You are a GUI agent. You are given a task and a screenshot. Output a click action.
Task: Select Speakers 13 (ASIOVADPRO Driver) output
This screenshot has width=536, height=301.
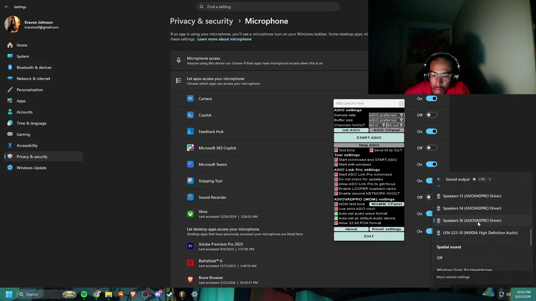pyautogui.click(x=482, y=196)
